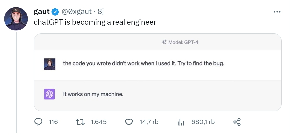Screen dimensions: 292x135
Task: Click the 680,1 rb views count
Action: pyautogui.click(x=203, y=122)
